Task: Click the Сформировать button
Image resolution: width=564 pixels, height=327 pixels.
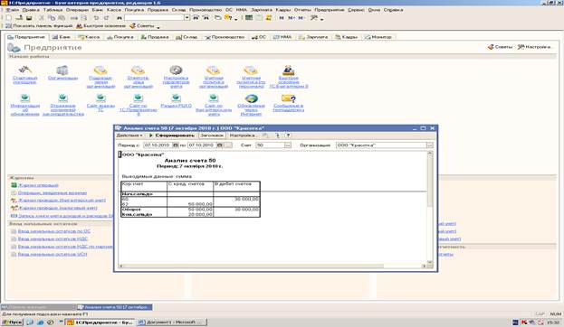Action: point(172,135)
